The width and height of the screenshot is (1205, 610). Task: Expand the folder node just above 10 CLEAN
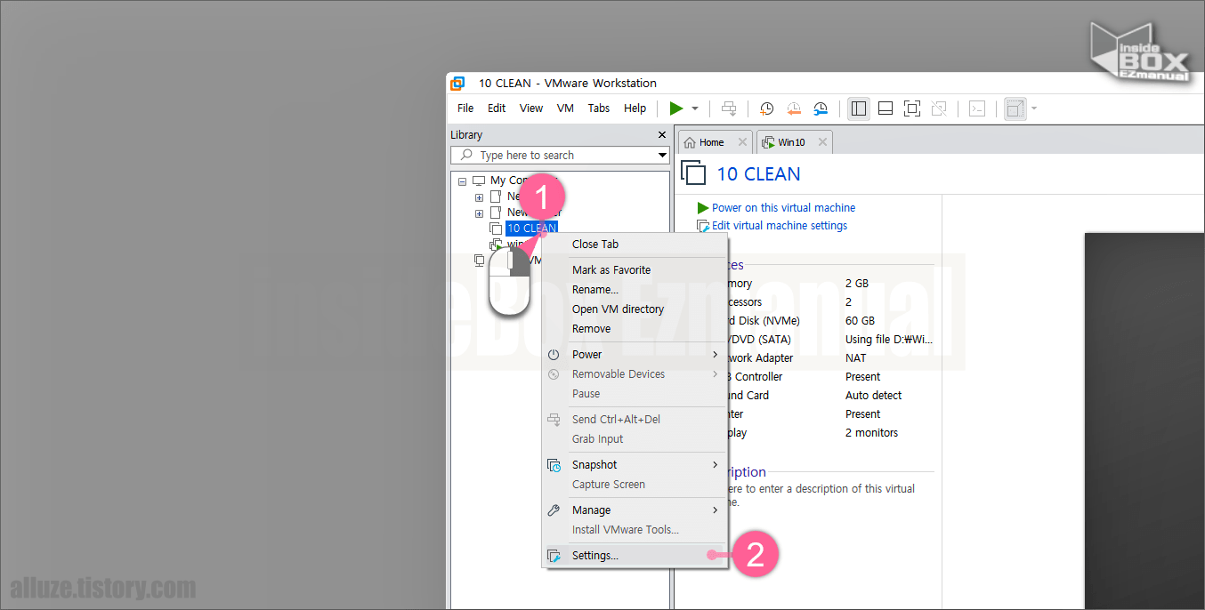point(479,213)
